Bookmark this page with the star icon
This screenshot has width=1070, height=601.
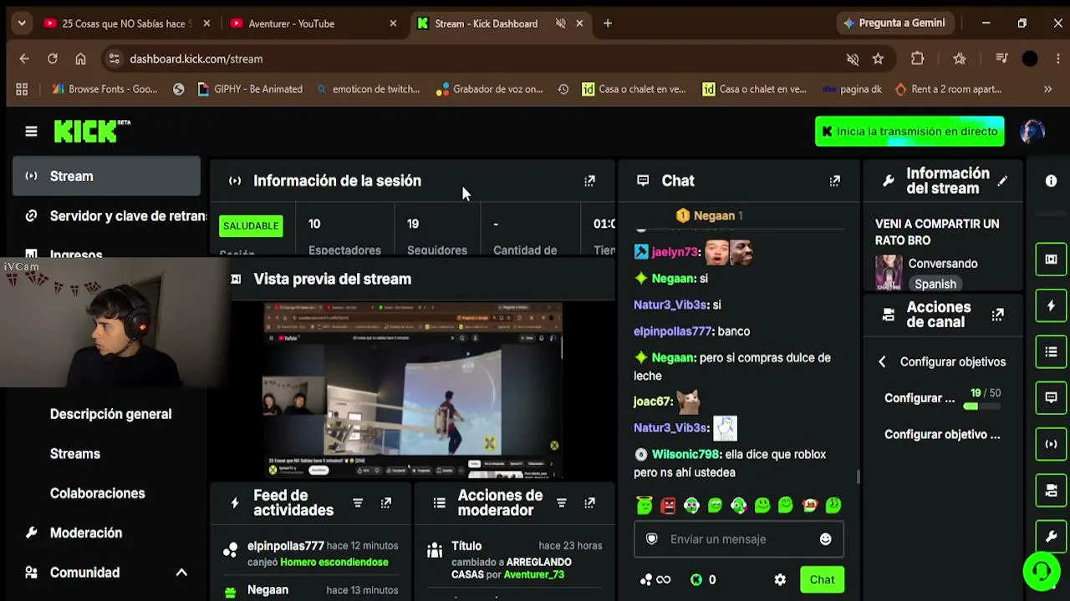(x=878, y=58)
